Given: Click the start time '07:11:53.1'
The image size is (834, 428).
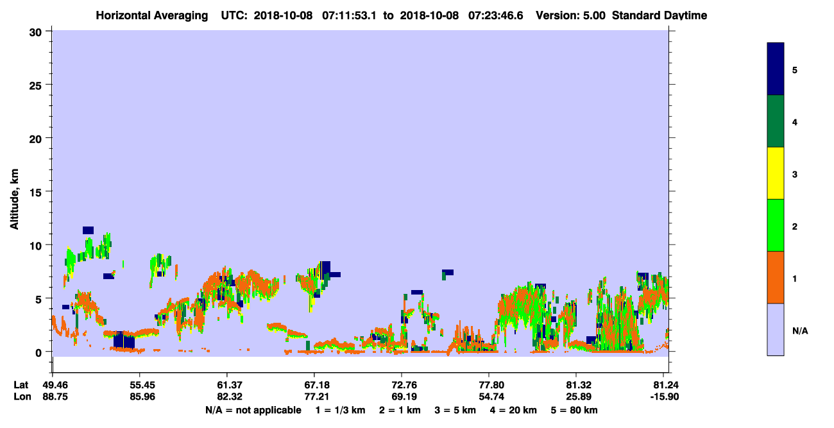Looking at the screenshot, I should tap(350, 15).
